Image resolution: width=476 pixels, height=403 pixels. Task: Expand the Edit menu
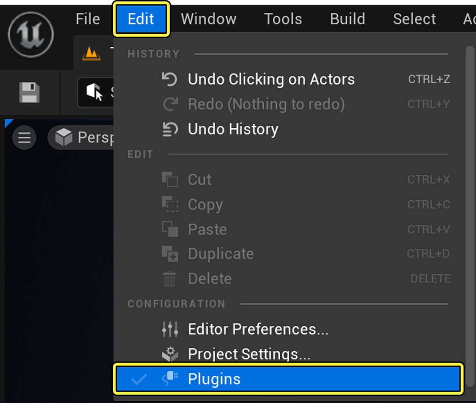141,19
